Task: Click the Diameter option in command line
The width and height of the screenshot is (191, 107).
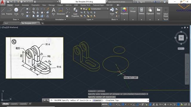Action: point(97,100)
